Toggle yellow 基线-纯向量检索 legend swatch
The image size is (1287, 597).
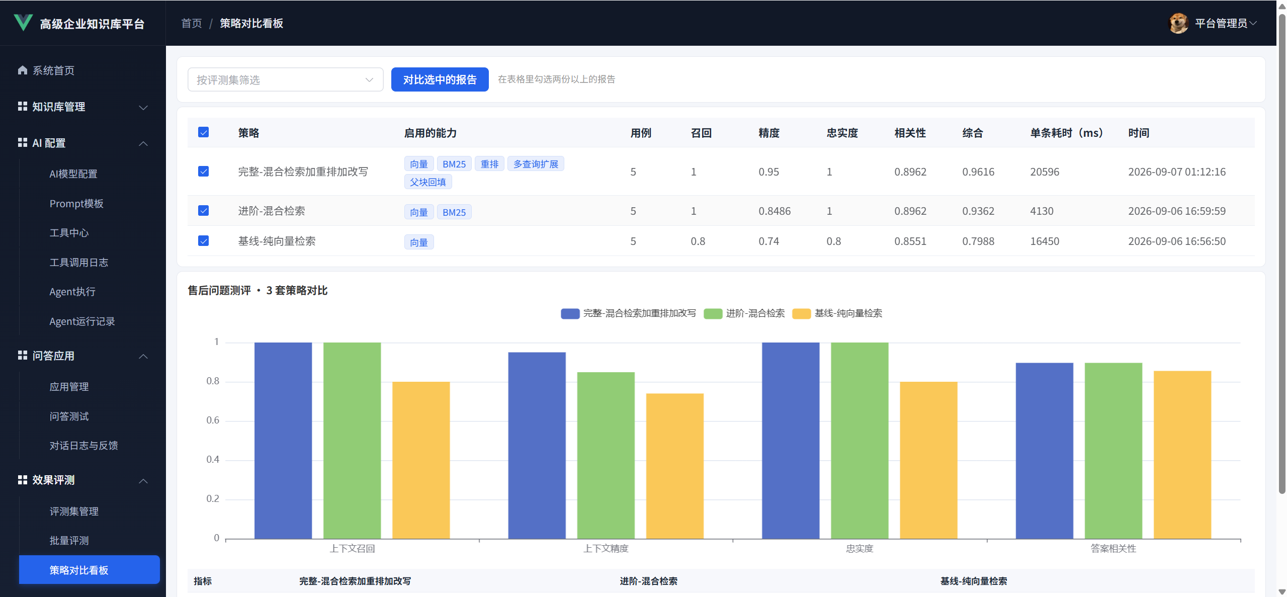801,313
